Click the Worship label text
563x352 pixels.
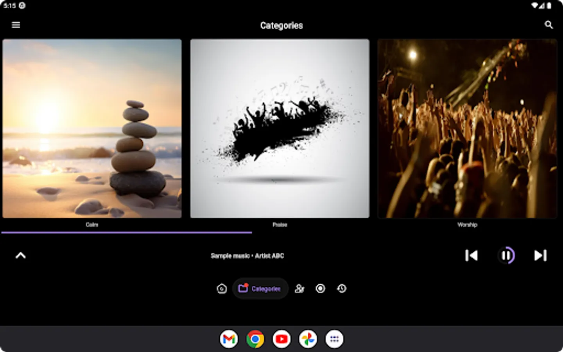pyautogui.click(x=467, y=224)
